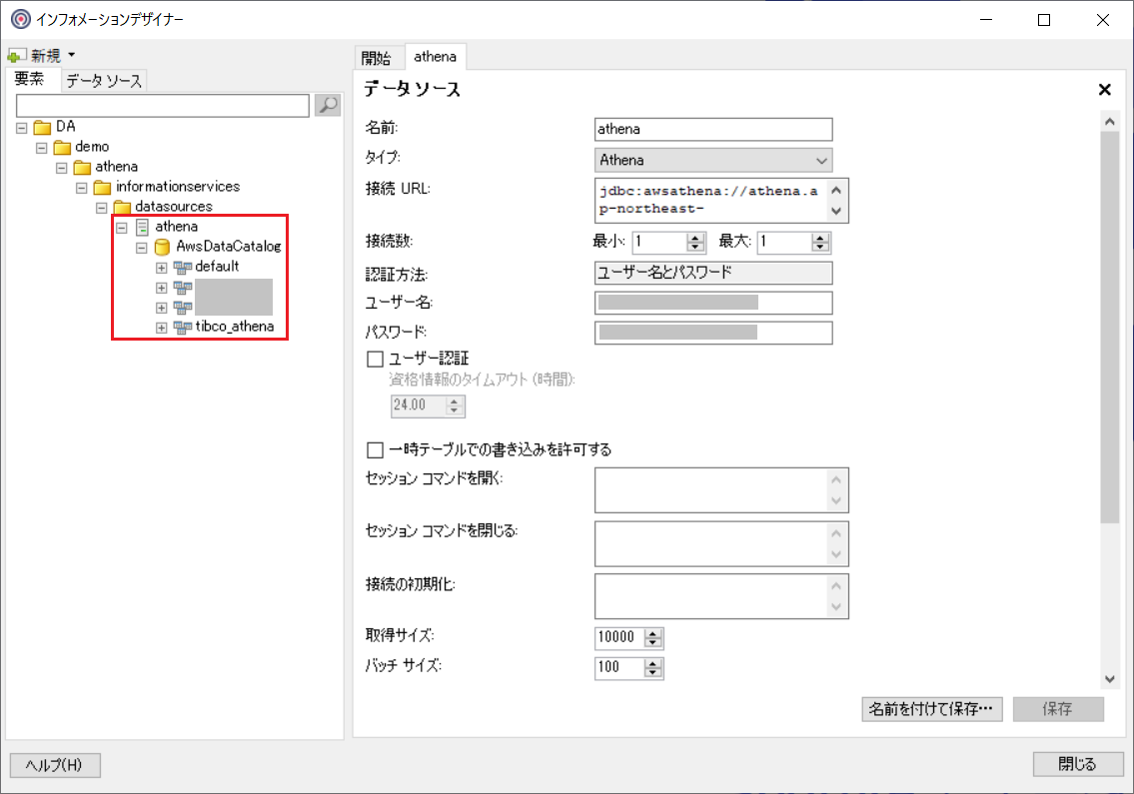Toggle the ユーザー認証 checkbox
The height and width of the screenshot is (794, 1134).
click(x=375, y=359)
